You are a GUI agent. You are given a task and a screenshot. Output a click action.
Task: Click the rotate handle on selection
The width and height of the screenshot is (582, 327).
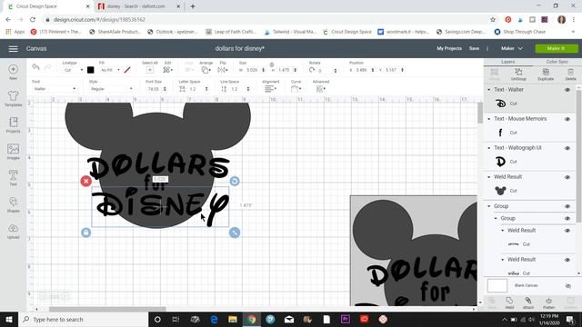point(235,181)
